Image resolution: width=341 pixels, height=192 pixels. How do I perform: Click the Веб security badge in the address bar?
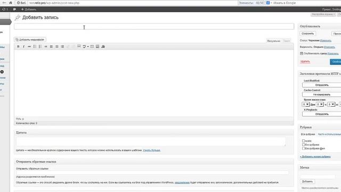pos(21,3)
